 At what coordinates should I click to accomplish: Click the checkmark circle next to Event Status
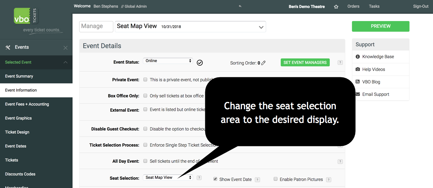tap(200, 63)
